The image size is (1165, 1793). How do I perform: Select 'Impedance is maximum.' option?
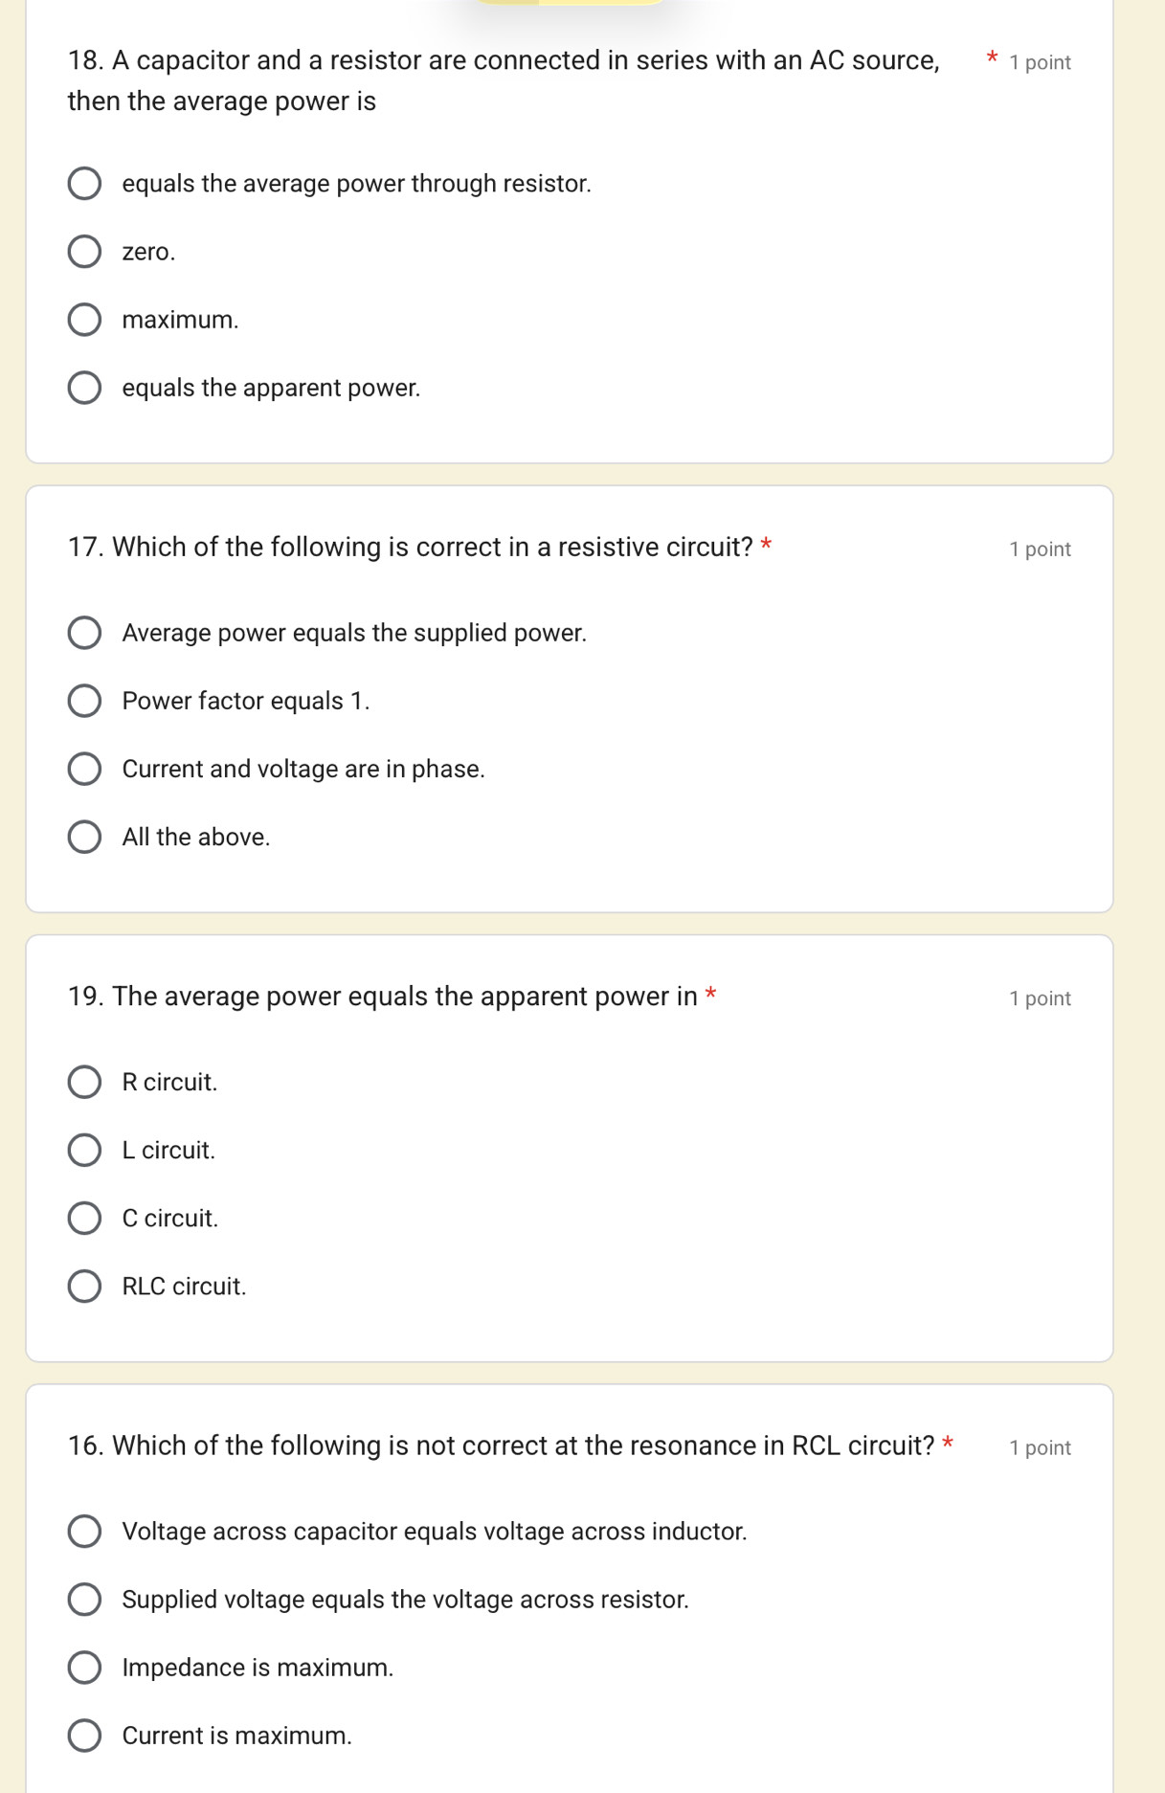coord(84,1667)
